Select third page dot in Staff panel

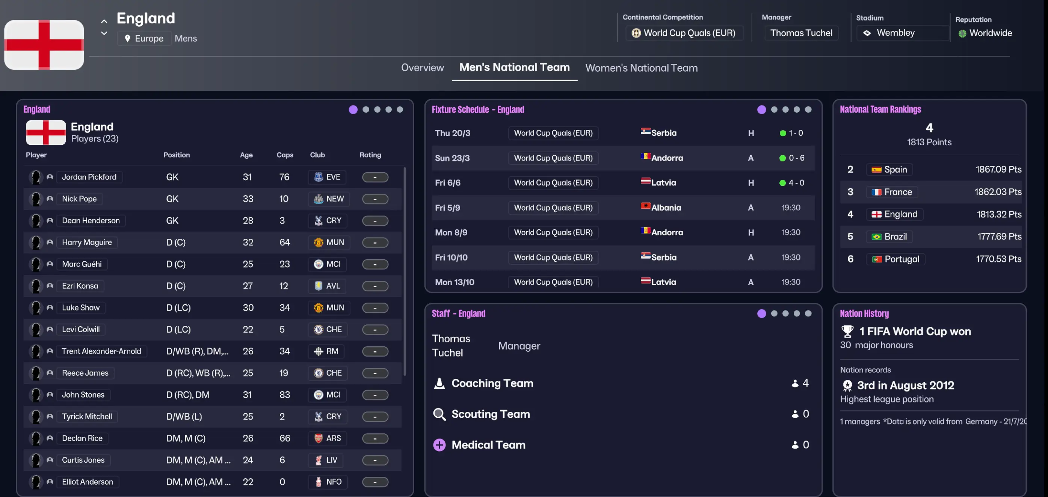coord(785,313)
